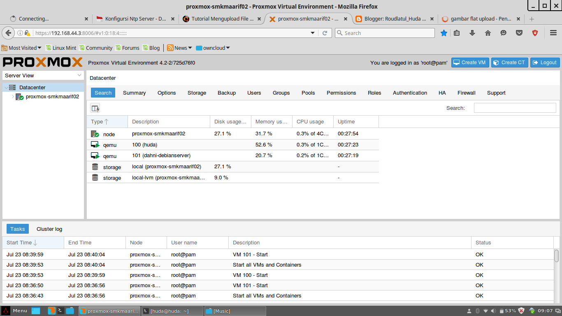Log out of Proxmox
562x316 pixels.
[545, 63]
